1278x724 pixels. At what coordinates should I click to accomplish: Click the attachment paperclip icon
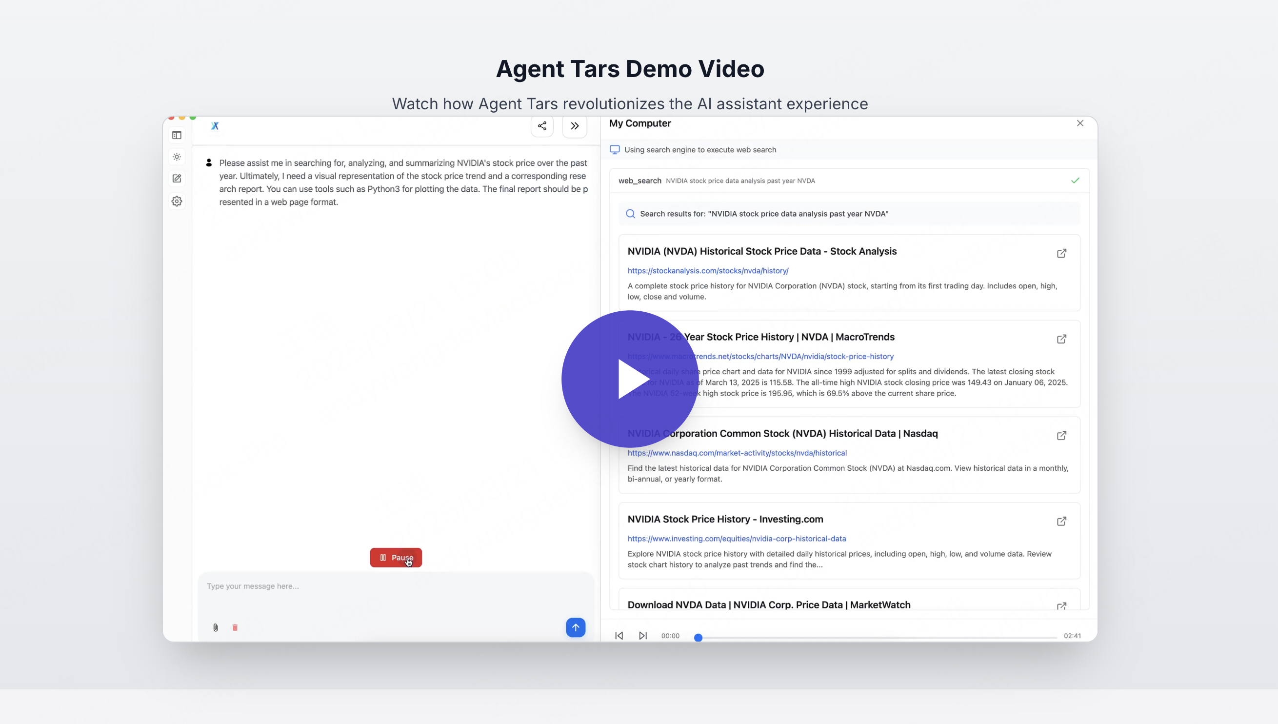point(215,627)
